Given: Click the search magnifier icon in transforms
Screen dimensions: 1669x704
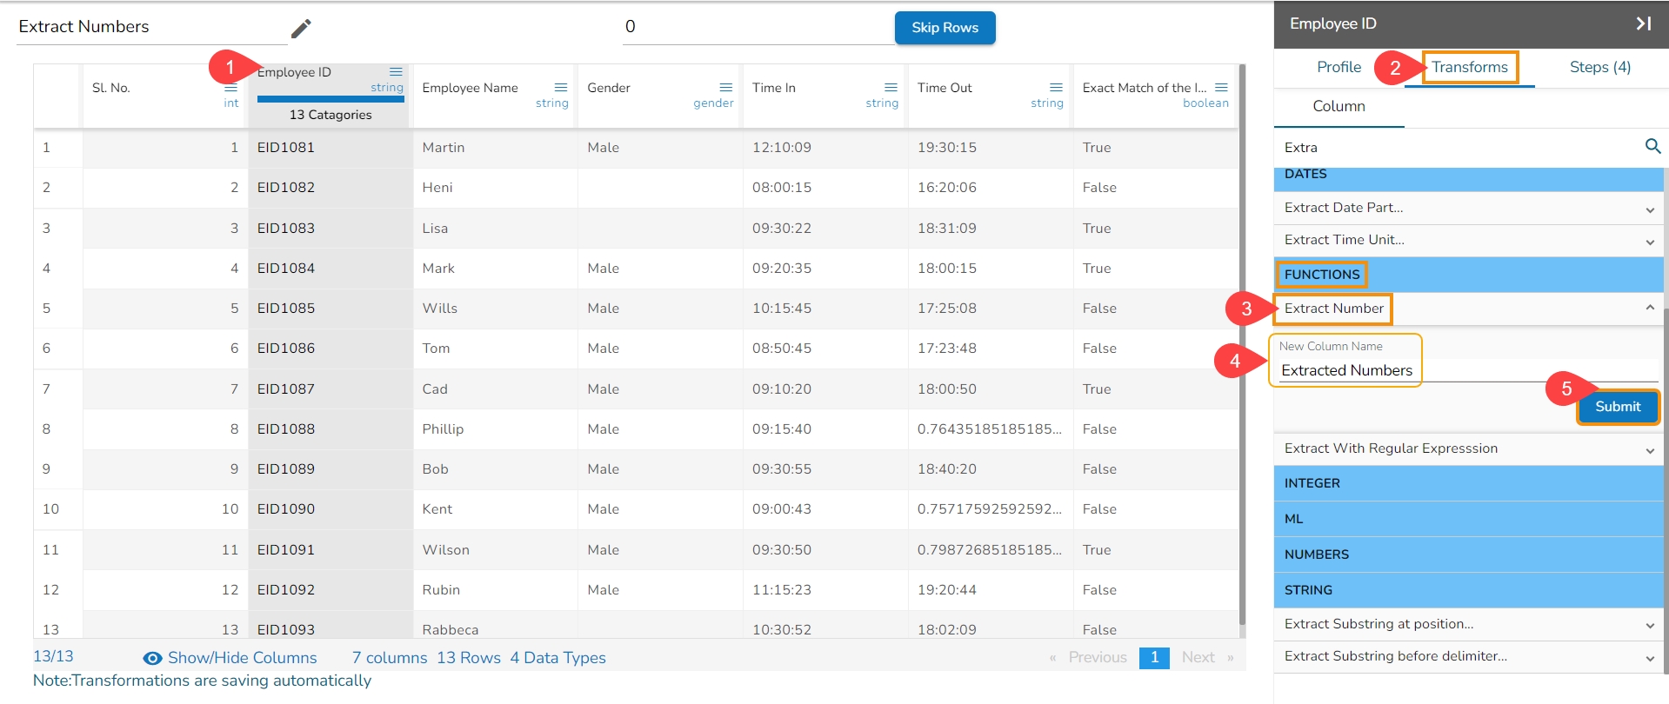Looking at the screenshot, I should 1652,147.
